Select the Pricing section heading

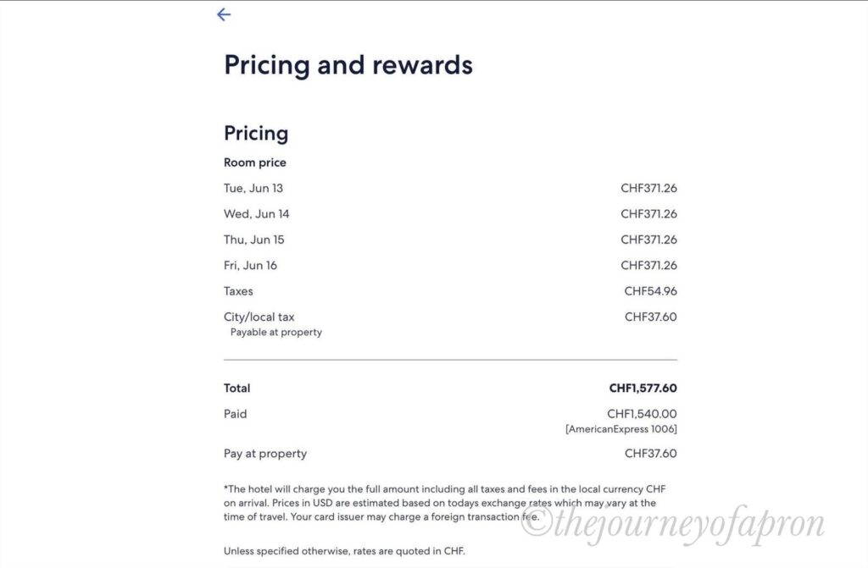point(256,133)
